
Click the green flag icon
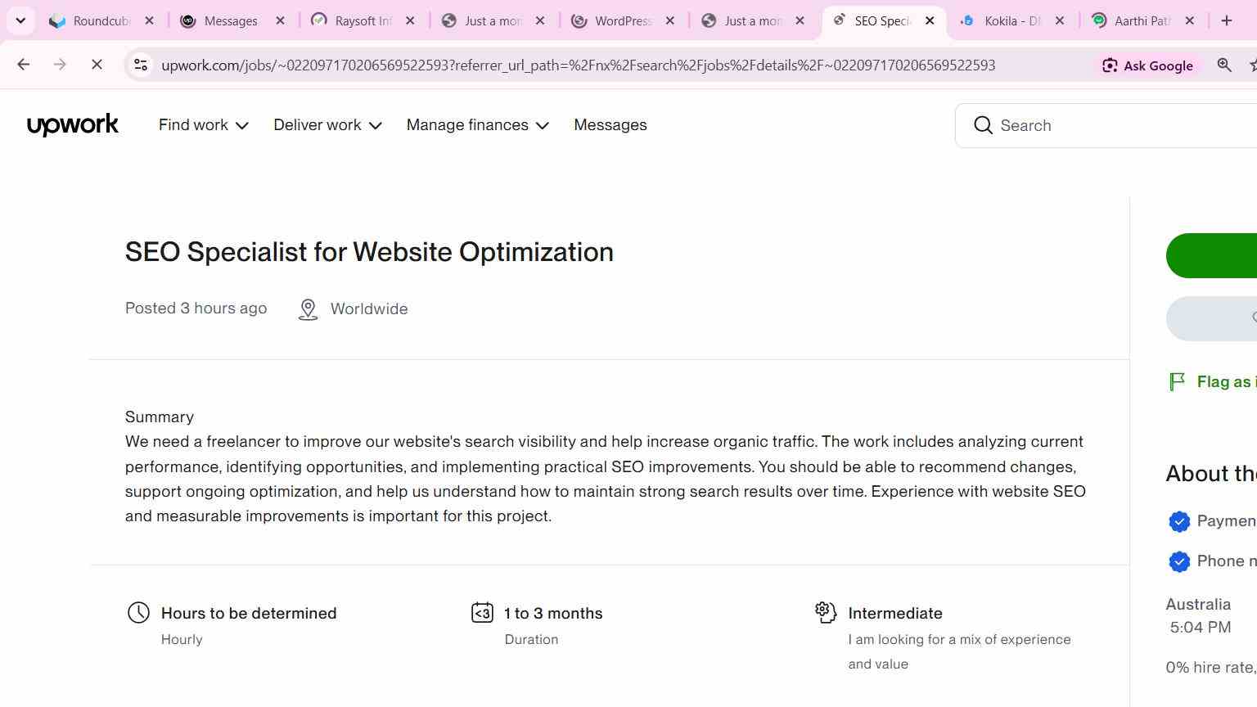(1178, 381)
